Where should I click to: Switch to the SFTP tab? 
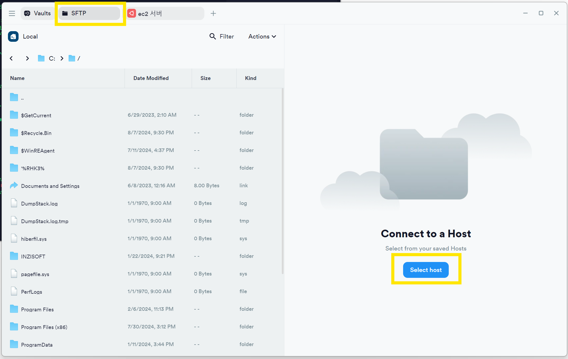tap(89, 13)
